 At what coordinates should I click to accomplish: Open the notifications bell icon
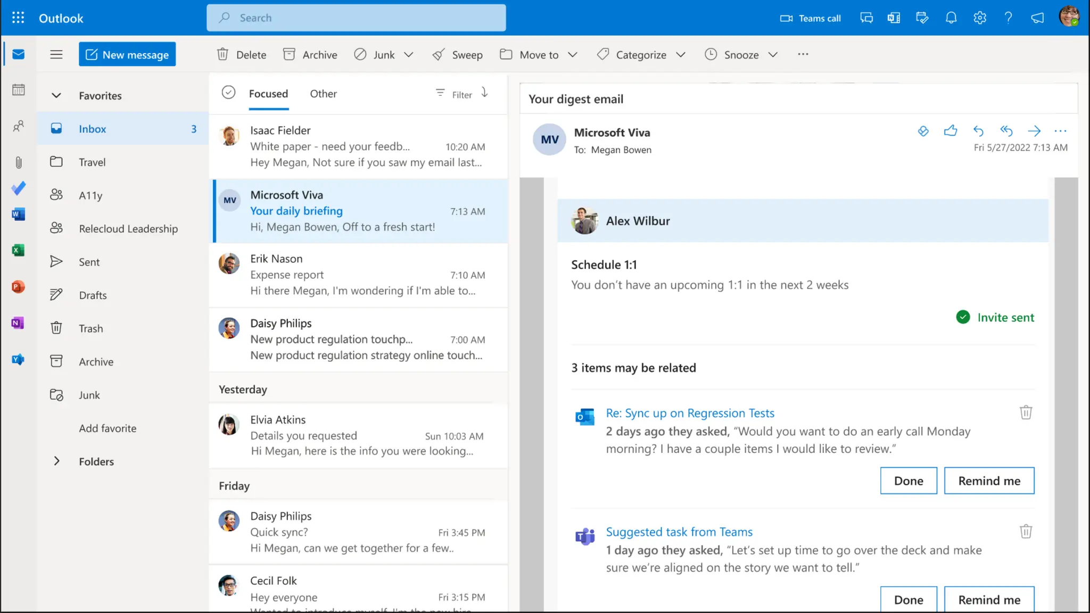click(951, 18)
